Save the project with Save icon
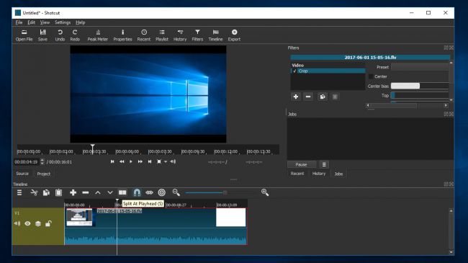This screenshot has height=263, width=468. coord(42,35)
